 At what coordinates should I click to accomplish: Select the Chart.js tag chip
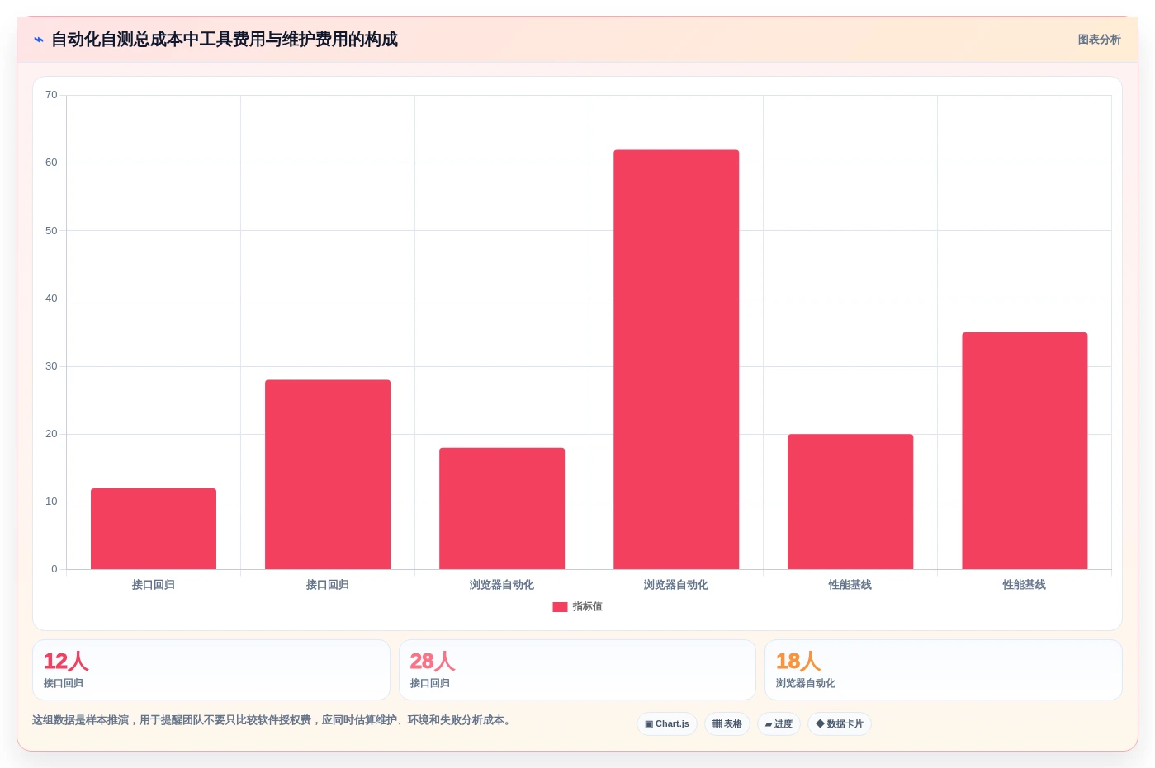point(666,724)
